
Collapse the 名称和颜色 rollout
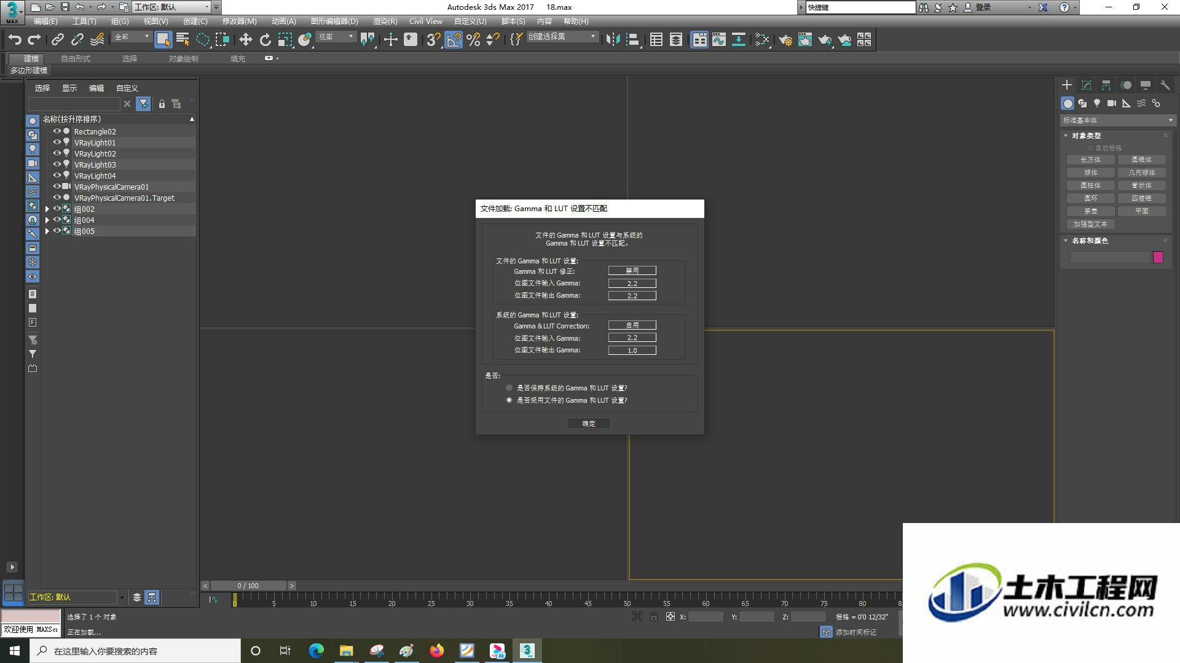(x=1090, y=241)
